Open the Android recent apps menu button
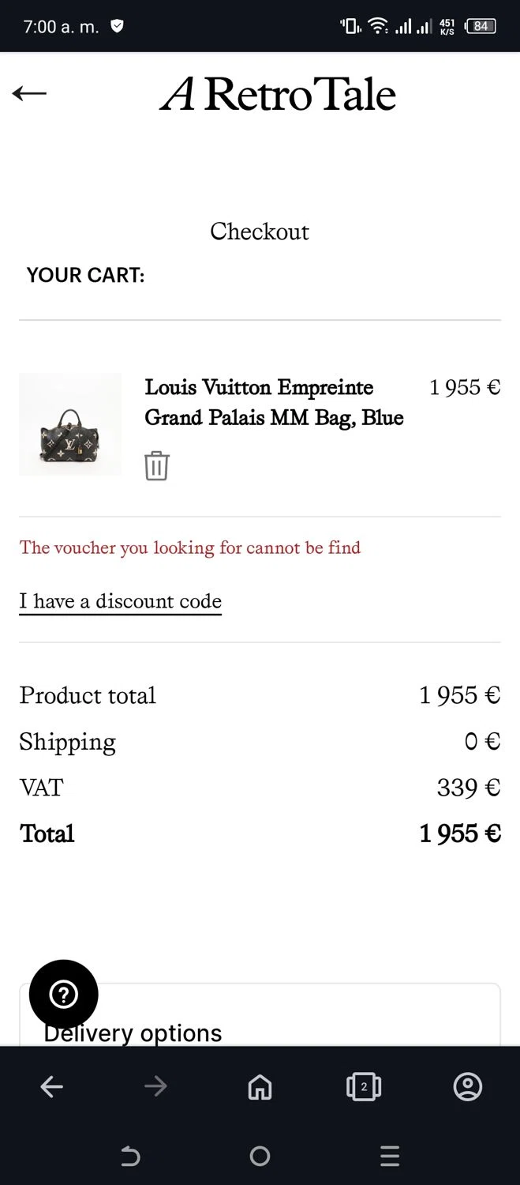This screenshot has height=1185, width=520. [390, 1157]
